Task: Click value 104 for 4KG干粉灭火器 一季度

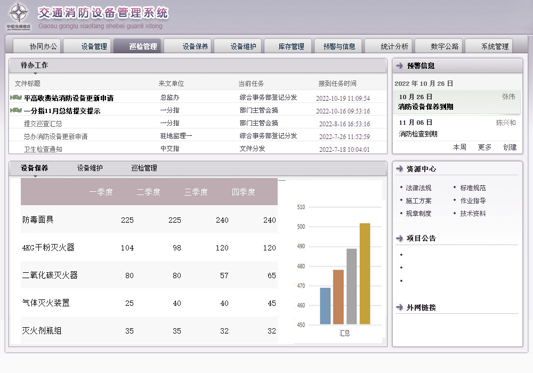Action: tap(127, 248)
